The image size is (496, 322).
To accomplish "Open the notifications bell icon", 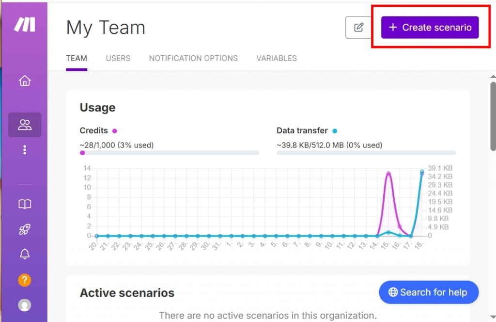I will pyautogui.click(x=25, y=254).
